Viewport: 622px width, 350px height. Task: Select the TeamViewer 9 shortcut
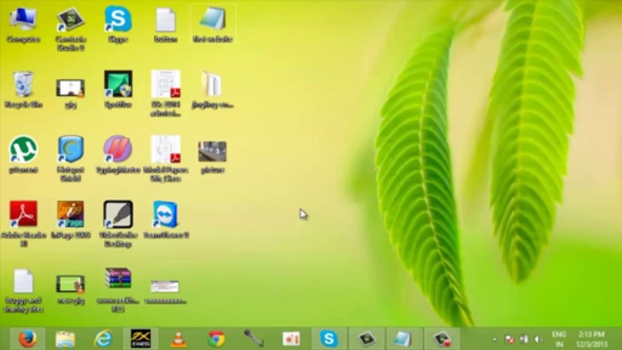pyautogui.click(x=165, y=220)
